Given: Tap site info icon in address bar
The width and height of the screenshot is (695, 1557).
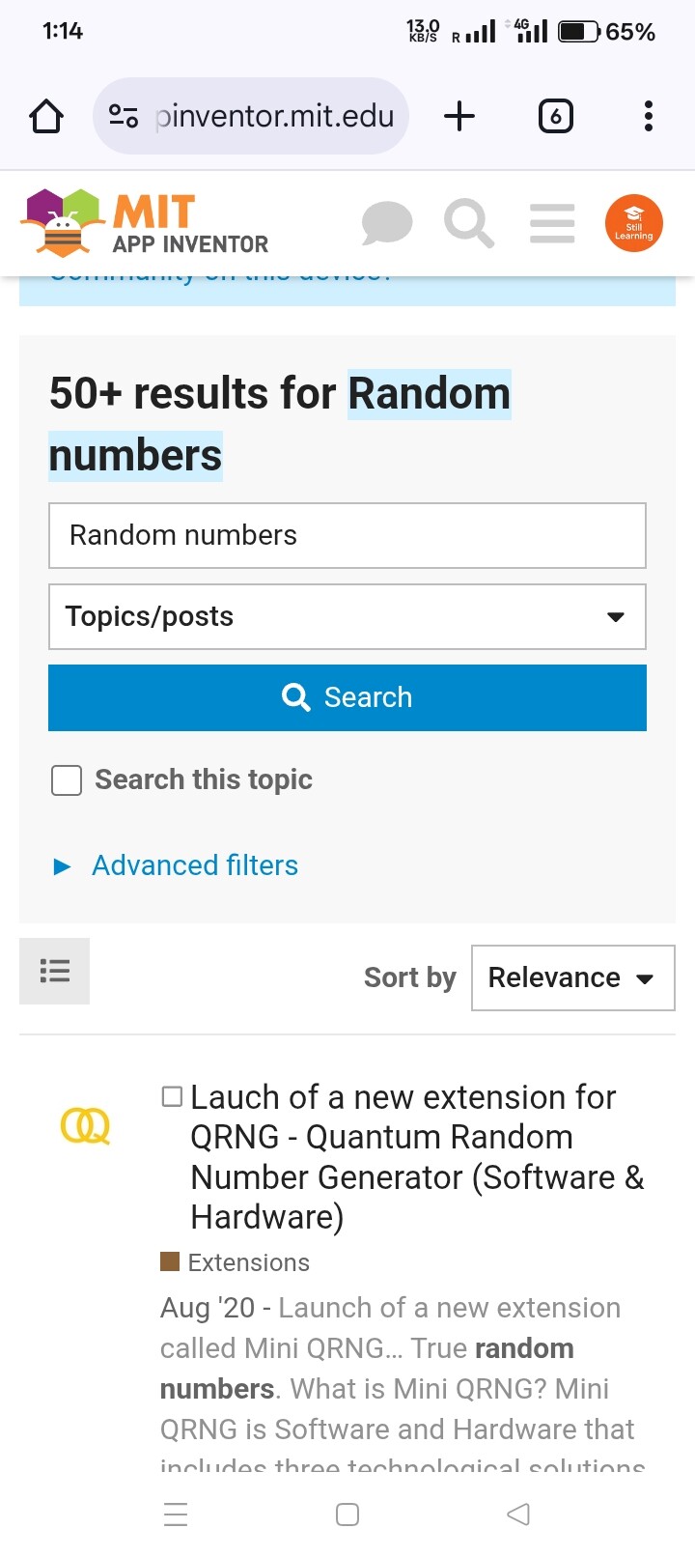Looking at the screenshot, I should click(x=124, y=117).
